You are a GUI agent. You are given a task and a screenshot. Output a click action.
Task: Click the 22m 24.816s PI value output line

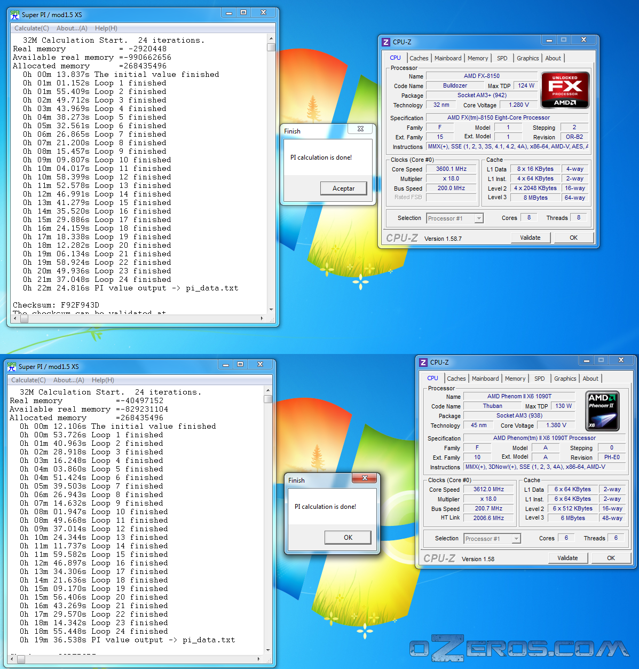click(130, 288)
